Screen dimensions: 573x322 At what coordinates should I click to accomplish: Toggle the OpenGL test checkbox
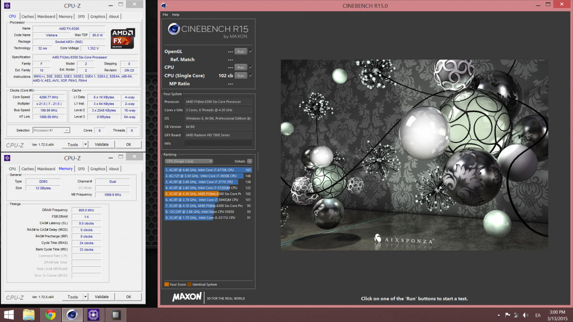click(251, 51)
